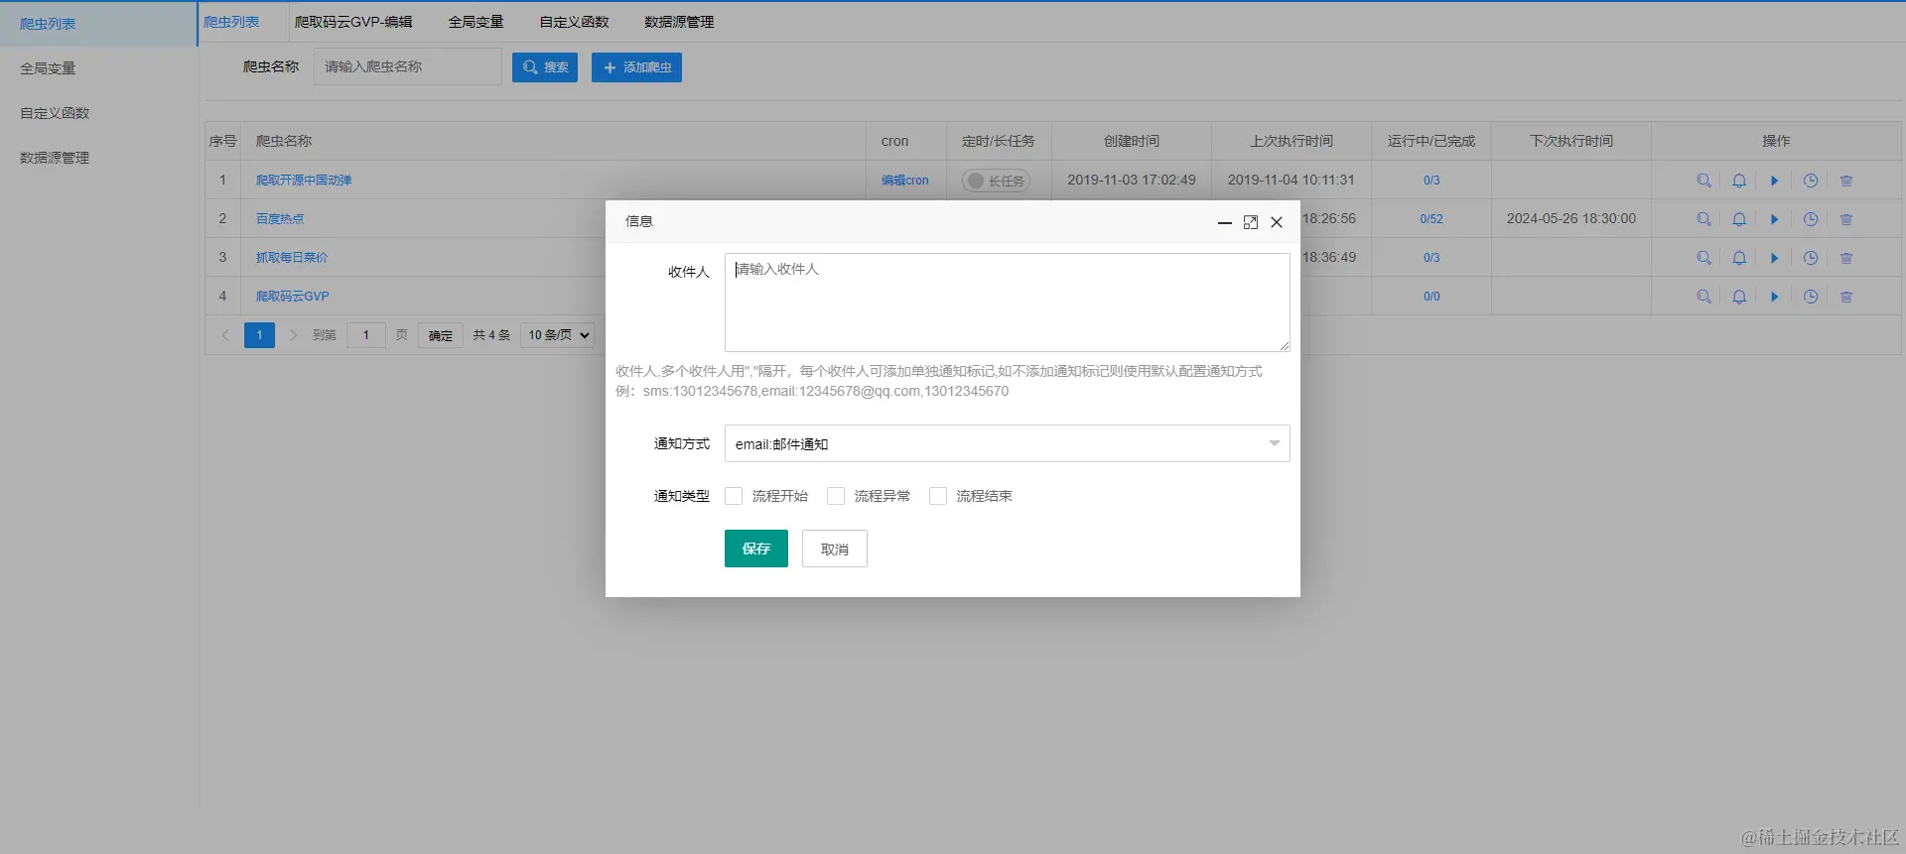Toggle the 长任务 switch for first spider

coord(996,181)
